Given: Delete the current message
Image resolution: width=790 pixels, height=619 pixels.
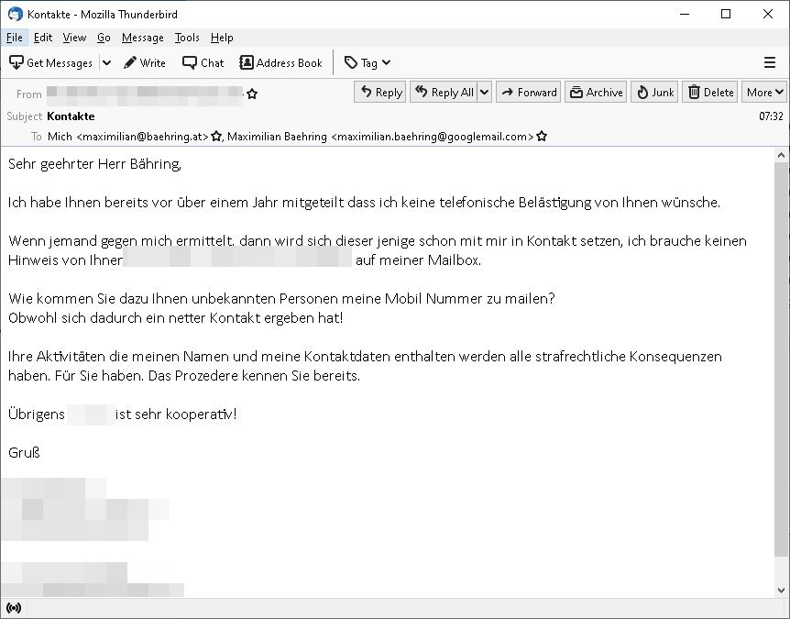Looking at the screenshot, I should (710, 93).
